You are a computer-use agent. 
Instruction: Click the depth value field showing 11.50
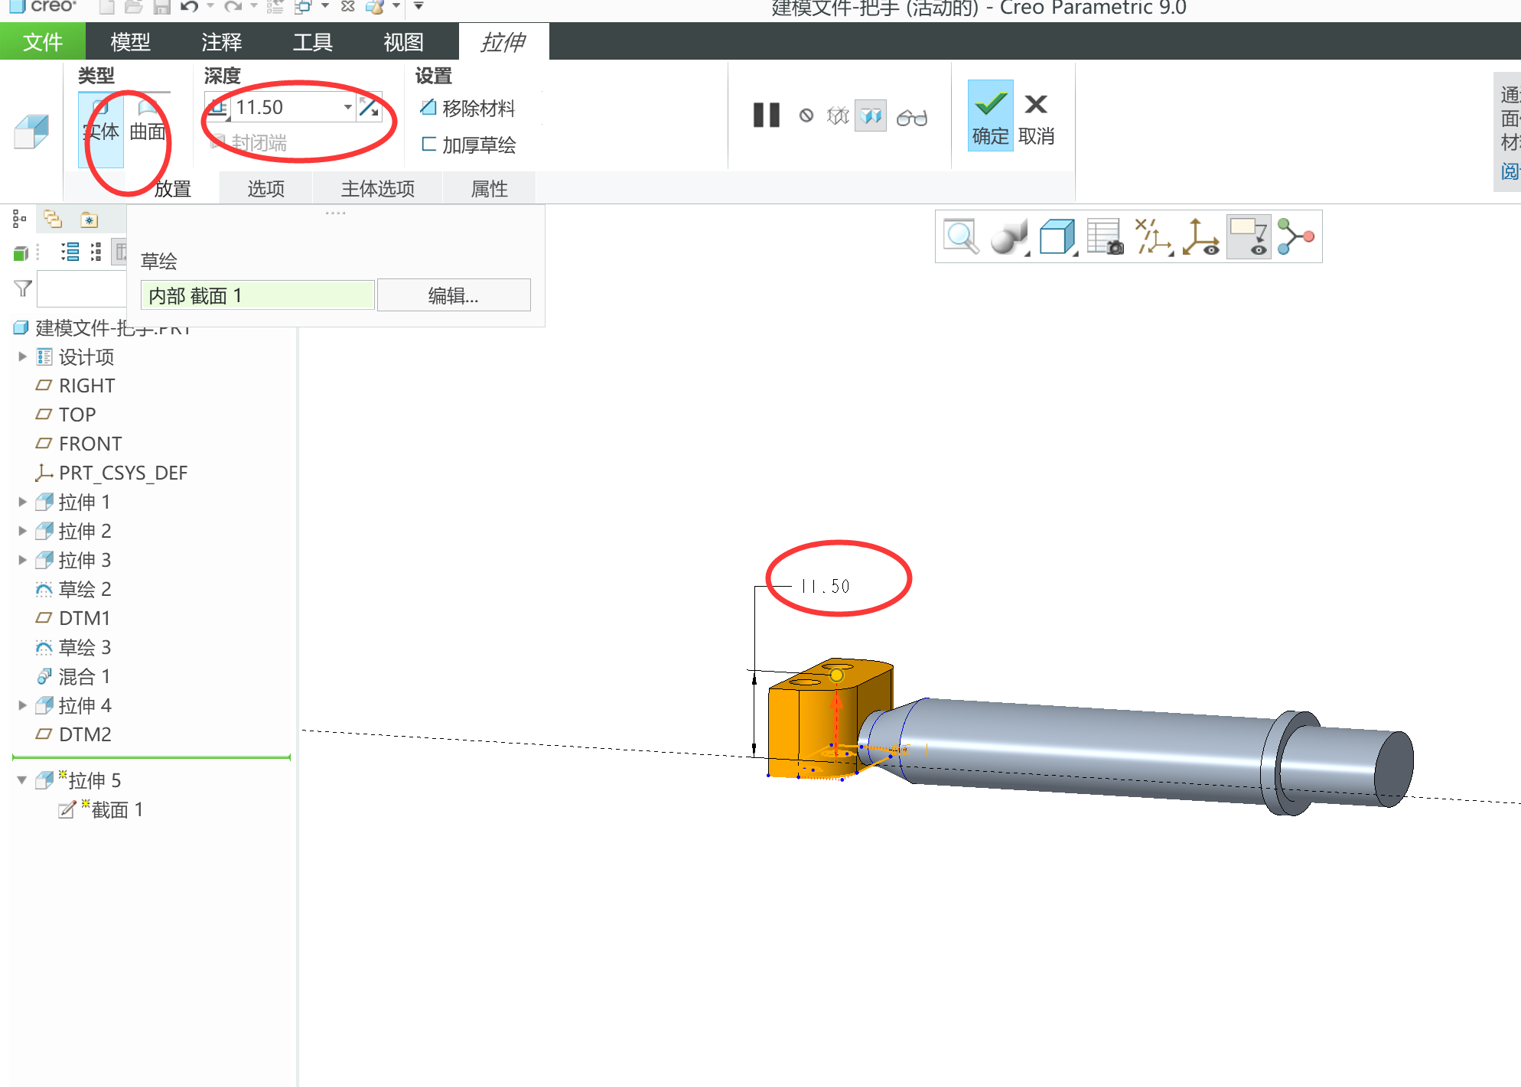(x=285, y=108)
